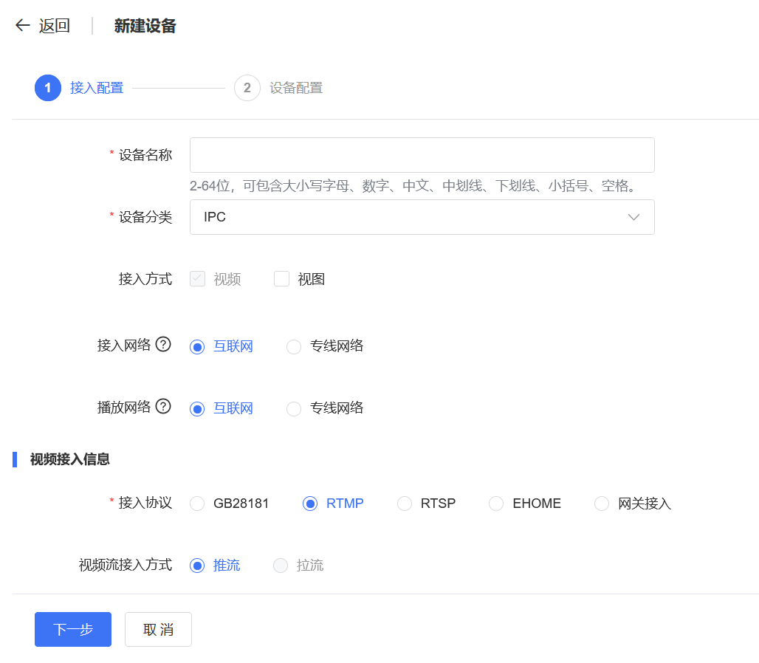Screen dimensions: 759x663
Task: Open the 设备分类 dropdown chevron
Action: (633, 217)
